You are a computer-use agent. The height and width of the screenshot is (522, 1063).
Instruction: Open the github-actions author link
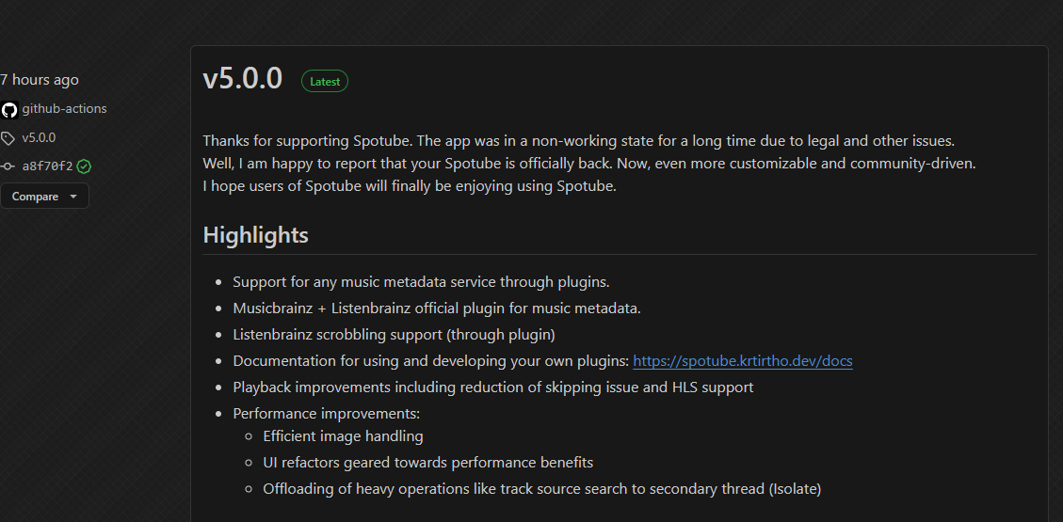point(64,109)
